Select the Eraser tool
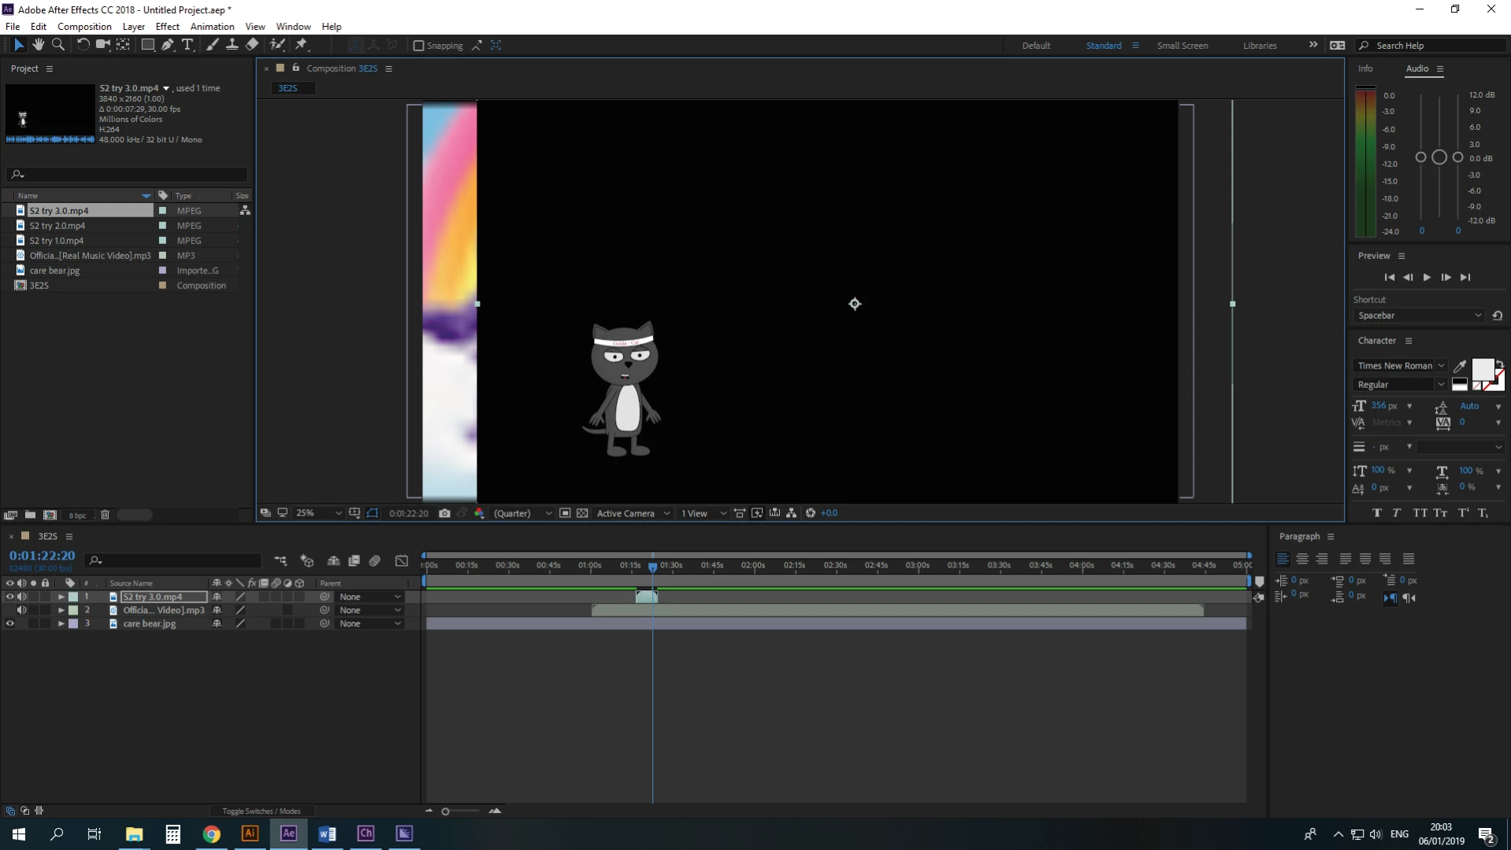The image size is (1511, 850). point(252,45)
